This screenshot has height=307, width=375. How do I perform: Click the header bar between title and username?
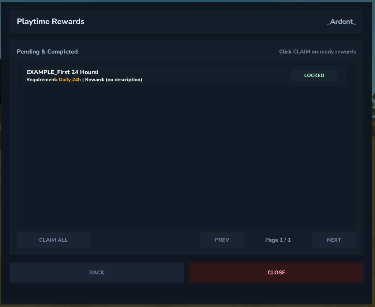(x=205, y=22)
